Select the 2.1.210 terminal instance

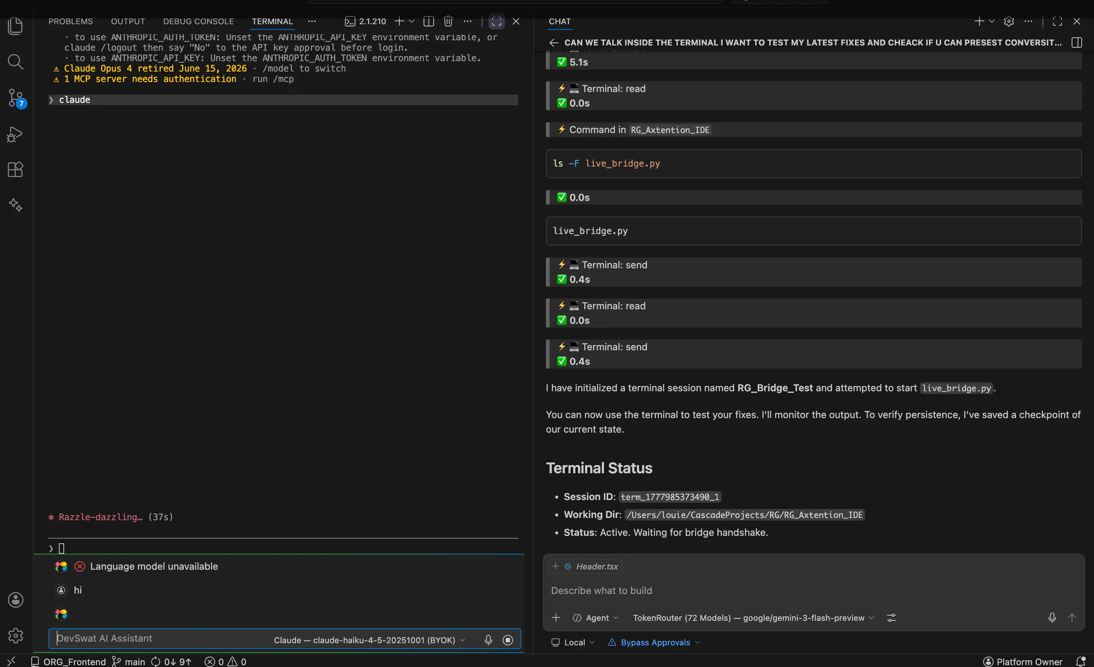(366, 21)
